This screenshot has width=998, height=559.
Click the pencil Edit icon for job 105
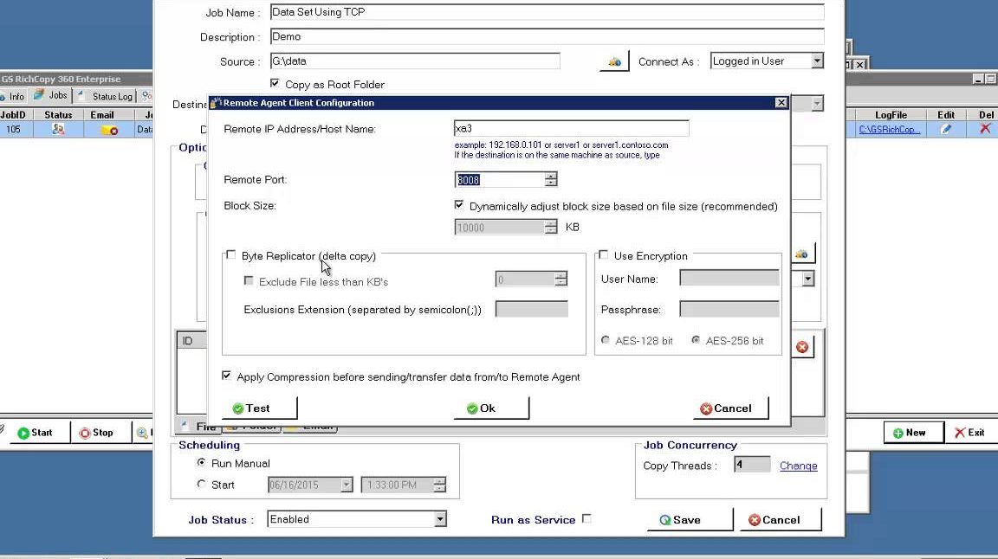click(x=946, y=129)
